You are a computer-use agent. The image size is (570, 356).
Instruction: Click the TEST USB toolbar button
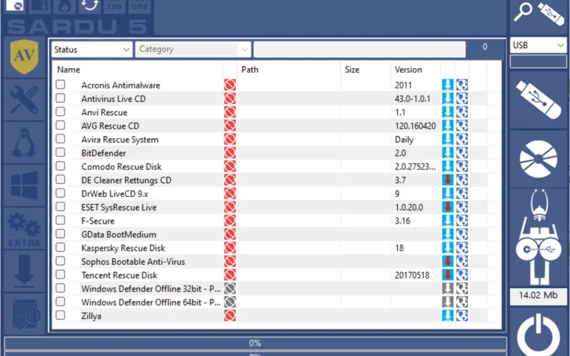tap(140, 5)
